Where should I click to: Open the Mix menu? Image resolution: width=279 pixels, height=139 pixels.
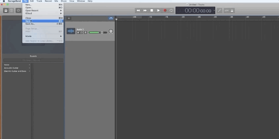(x=56, y=1)
